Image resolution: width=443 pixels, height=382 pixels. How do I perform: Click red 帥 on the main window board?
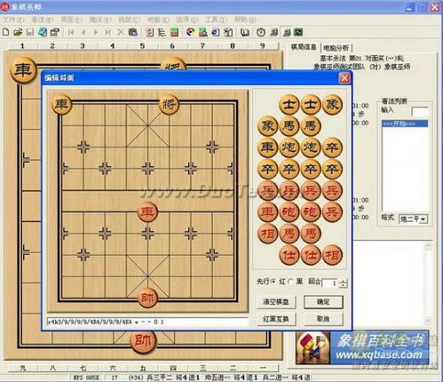pos(143,340)
